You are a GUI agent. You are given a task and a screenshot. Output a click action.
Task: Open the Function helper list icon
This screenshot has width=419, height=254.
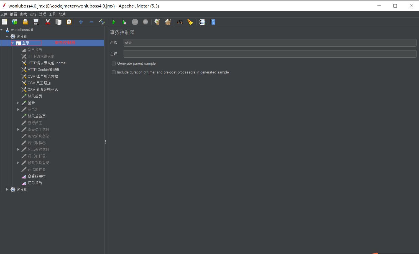pos(202,22)
